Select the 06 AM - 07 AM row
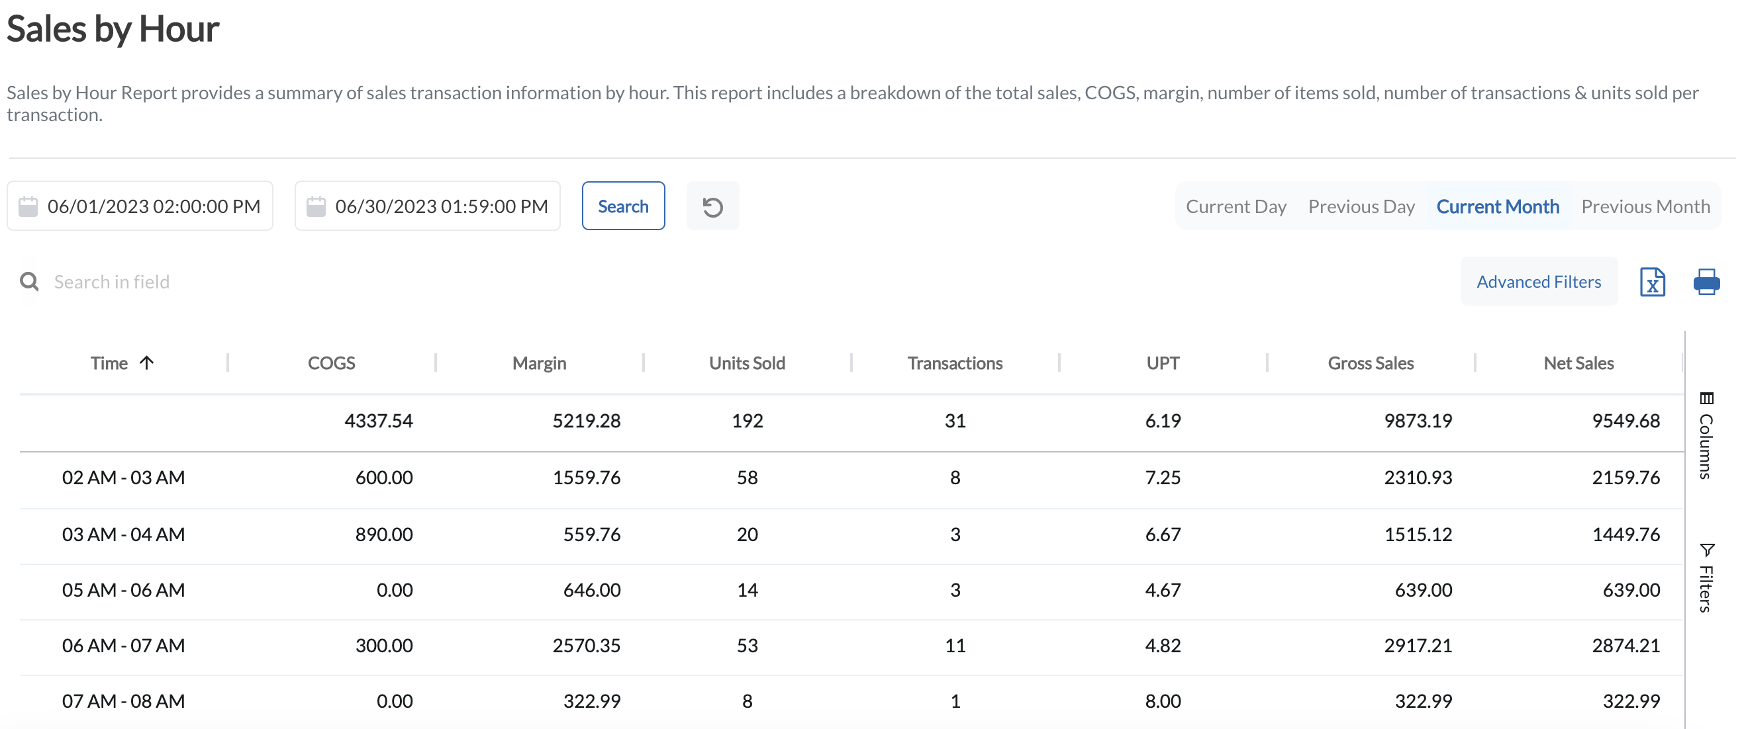Viewport: 1744px width, 729px height. (123, 646)
